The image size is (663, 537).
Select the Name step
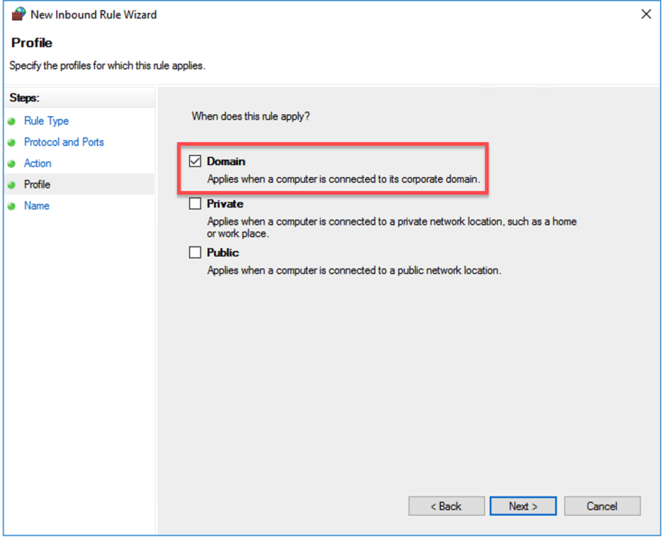36,206
